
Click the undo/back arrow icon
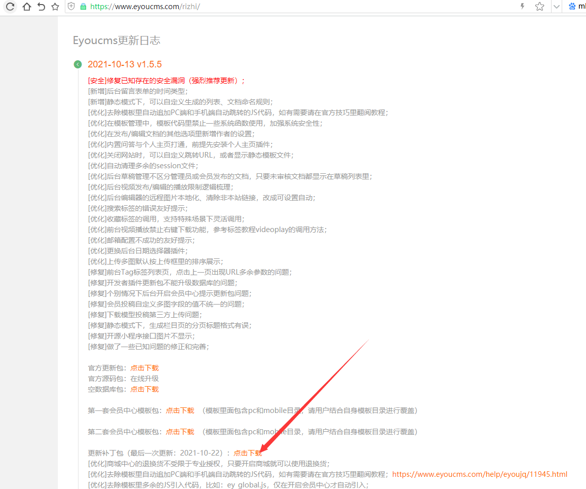(41, 7)
